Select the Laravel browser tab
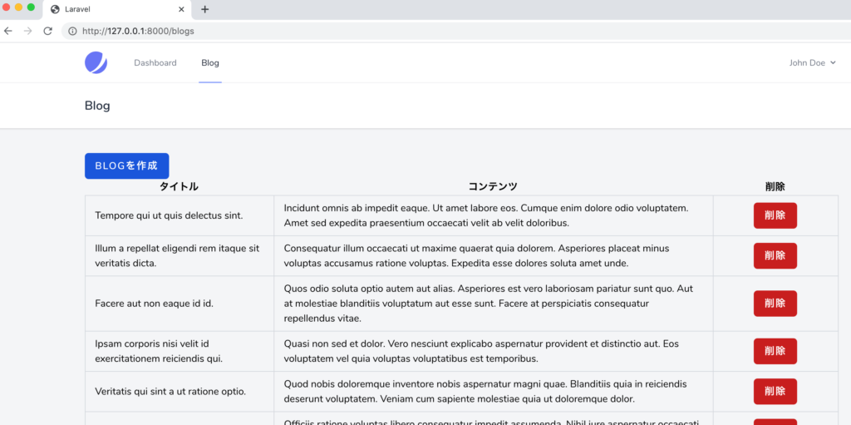851x425 pixels. tap(118, 9)
